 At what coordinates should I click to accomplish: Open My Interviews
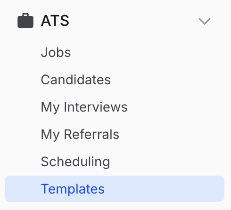tap(84, 107)
